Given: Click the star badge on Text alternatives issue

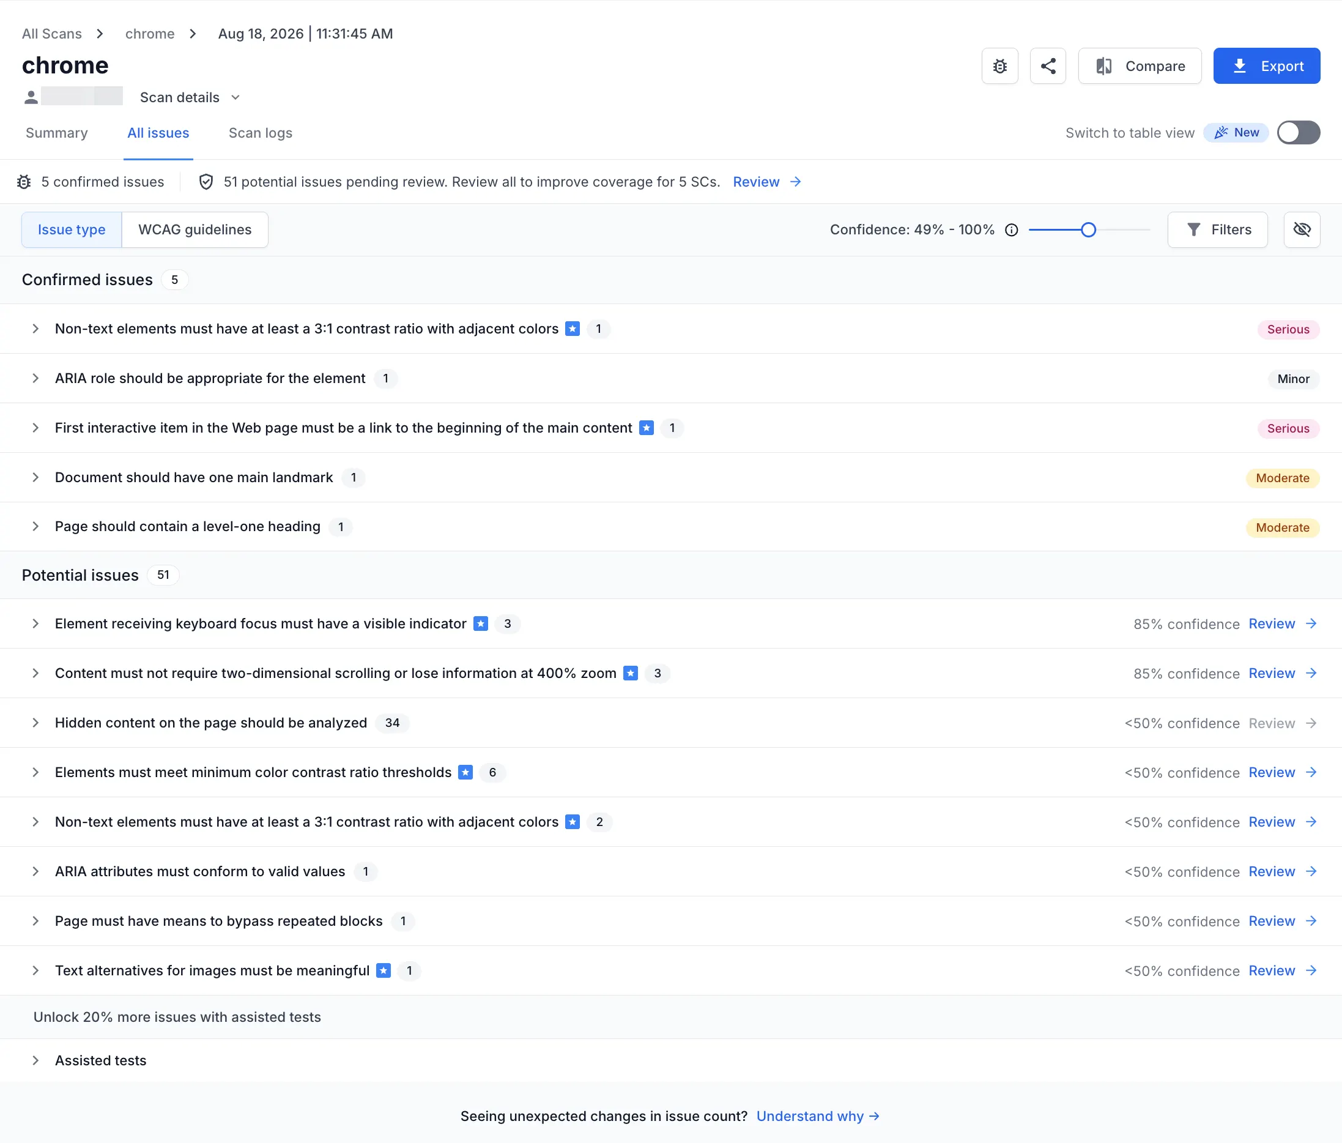Looking at the screenshot, I should coord(384,971).
